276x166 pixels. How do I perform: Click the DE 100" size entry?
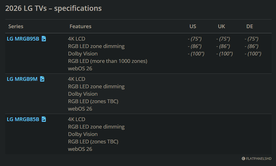pyautogui.click(x=253, y=54)
